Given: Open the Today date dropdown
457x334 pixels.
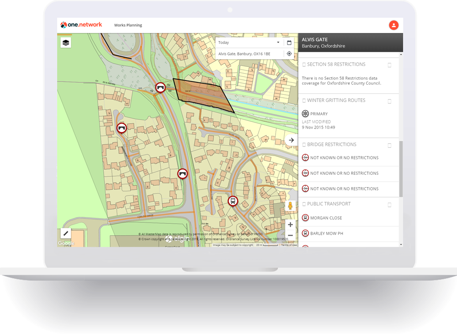Looking at the screenshot, I should (249, 43).
